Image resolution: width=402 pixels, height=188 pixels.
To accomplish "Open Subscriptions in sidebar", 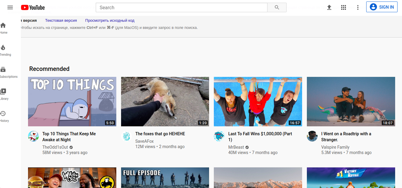I will pyautogui.click(x=8, y=72).
